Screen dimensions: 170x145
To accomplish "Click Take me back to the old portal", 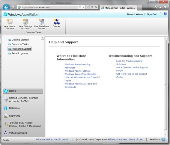I will click(52, 139).
